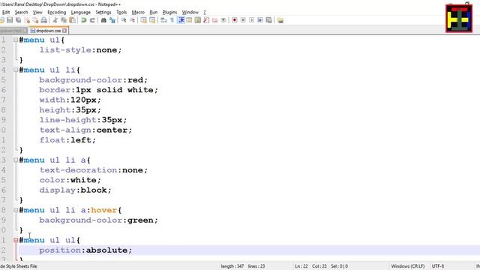Open the Edit menu
The image size is (480, 270).
click(6, 12)
